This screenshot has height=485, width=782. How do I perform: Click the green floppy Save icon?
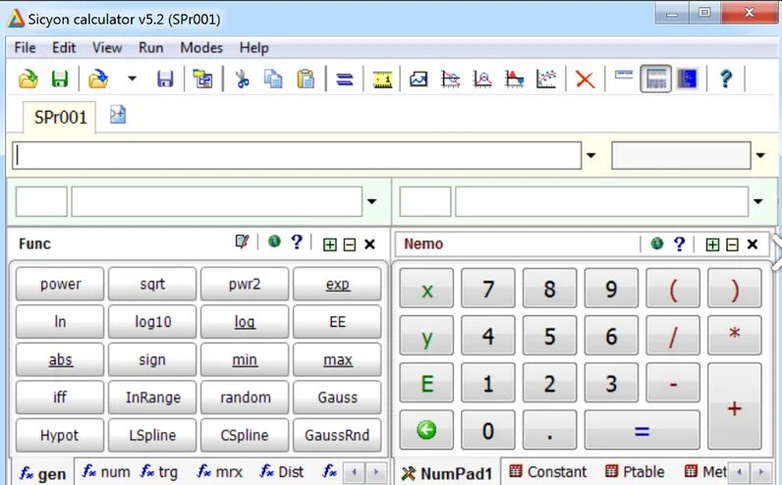pyautogui.click(x=60, y=79)
